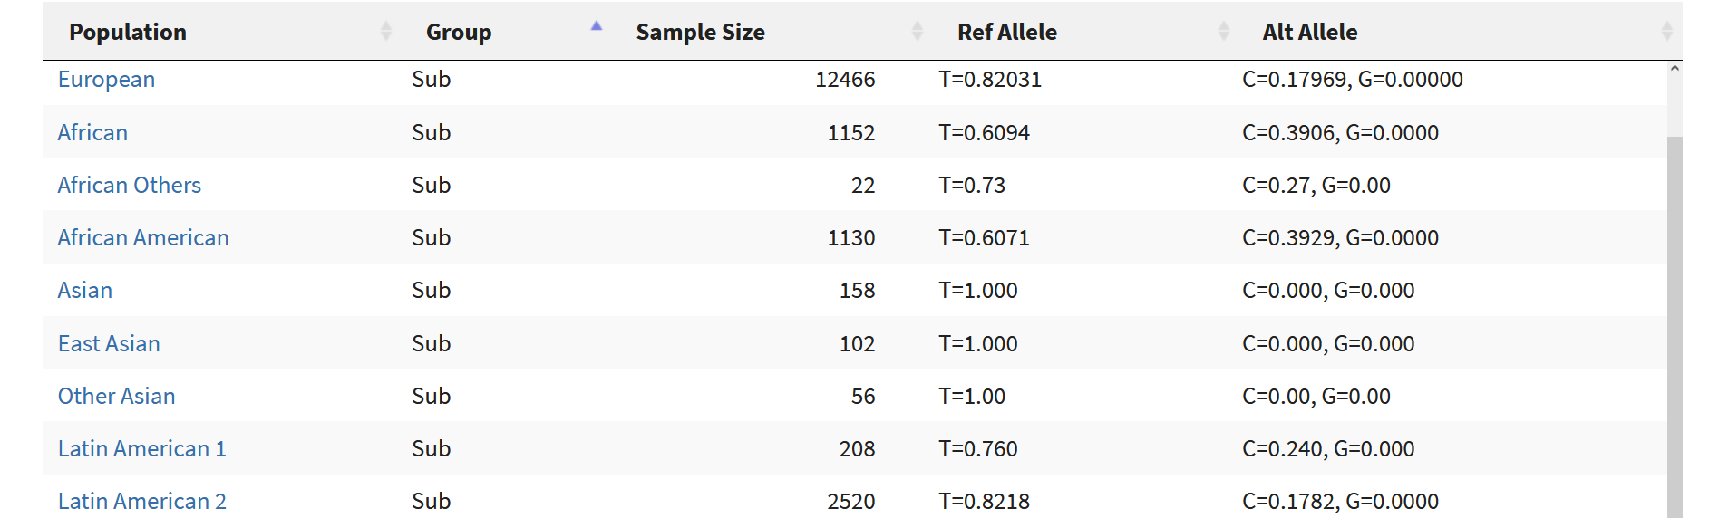Click the table's vertical scrollbar thumb

coord(1675,327)
